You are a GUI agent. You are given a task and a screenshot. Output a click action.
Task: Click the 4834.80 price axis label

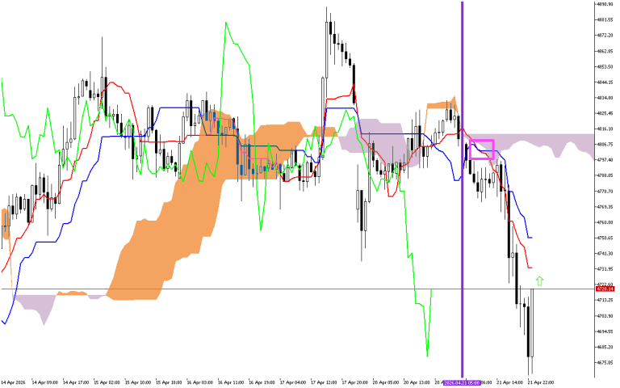tap(605, 97)
